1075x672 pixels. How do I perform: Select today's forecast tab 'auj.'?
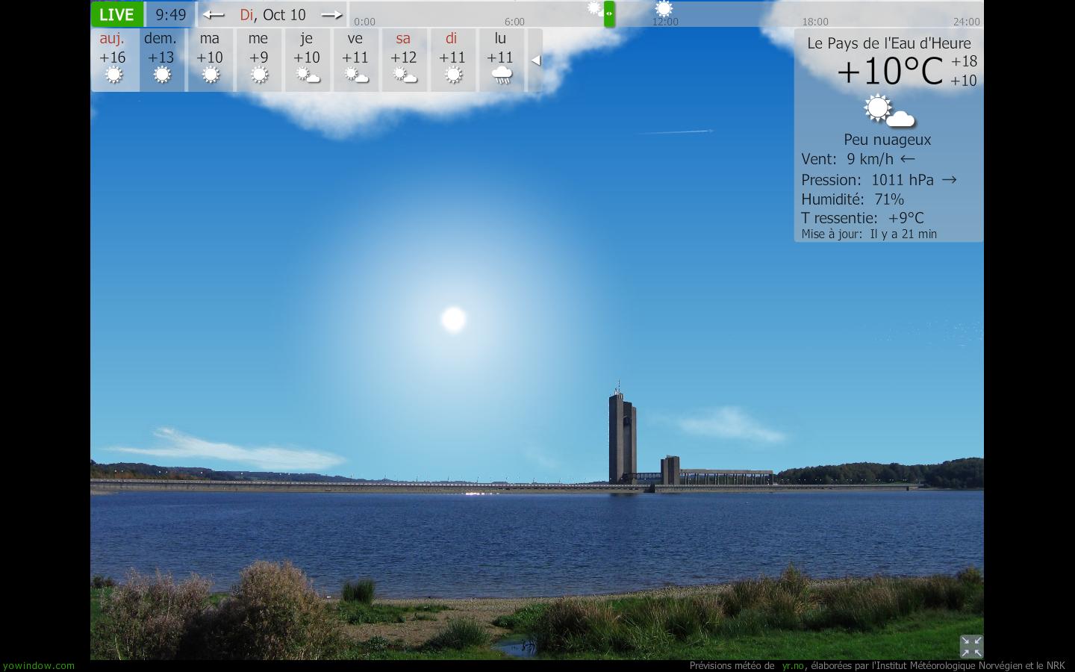coord(113,59)
